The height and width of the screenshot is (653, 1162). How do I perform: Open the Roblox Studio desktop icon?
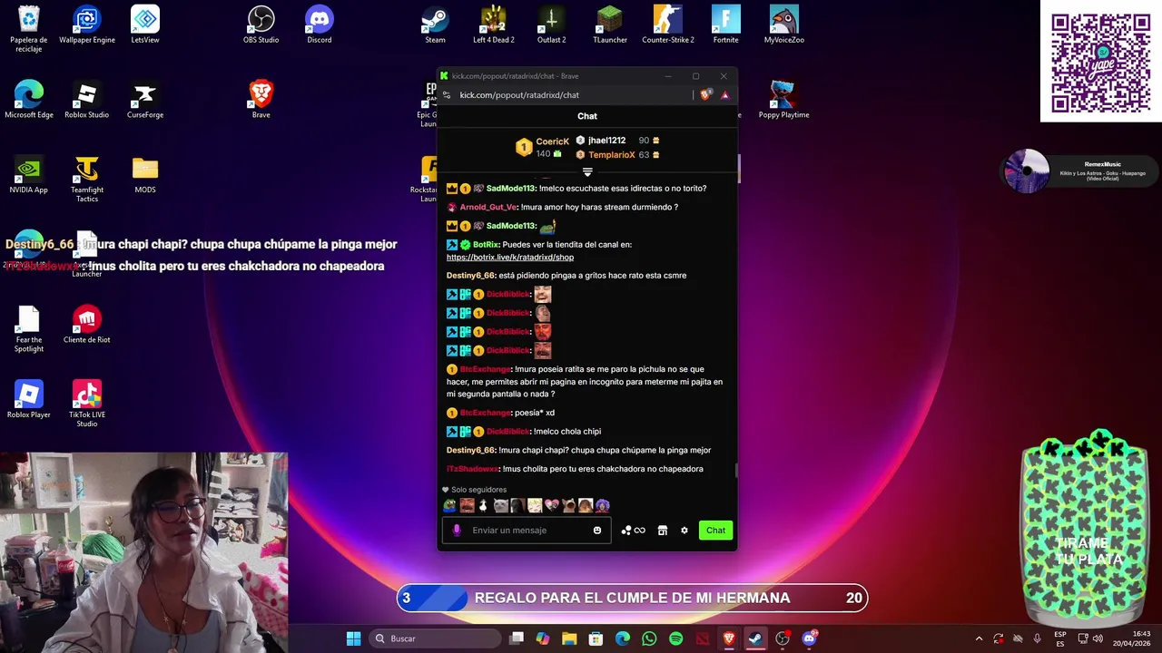point(87,100)
